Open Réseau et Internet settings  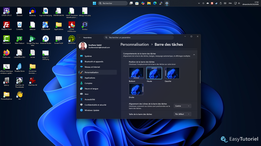[x=98, y=67]
